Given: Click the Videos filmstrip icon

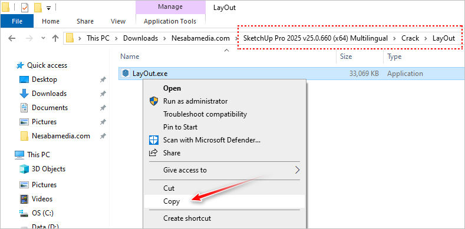Looking at the screenshot, I should click(24, 199).
